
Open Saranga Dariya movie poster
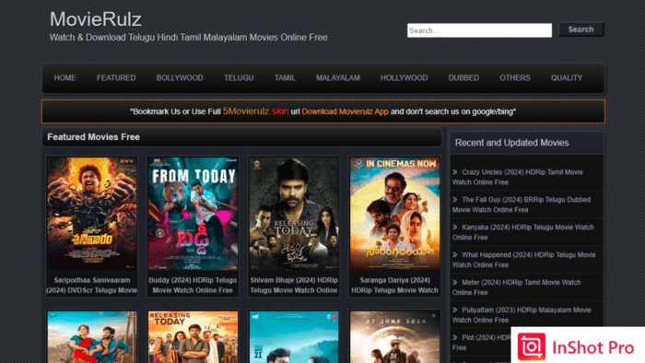tap(395, 214)
